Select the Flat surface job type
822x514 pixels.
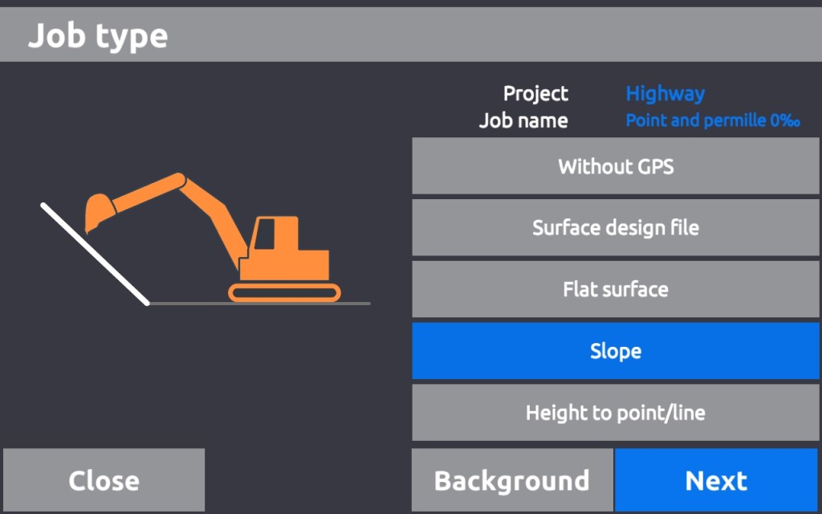(x=616, y=289)
